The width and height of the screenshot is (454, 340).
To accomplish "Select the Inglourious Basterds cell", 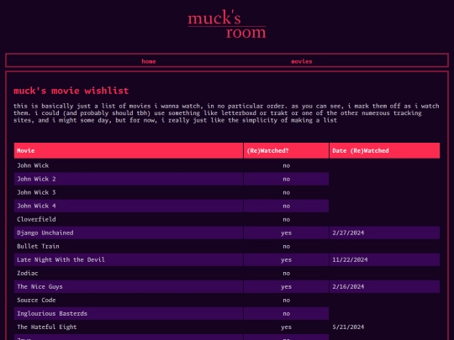I will click(x=129, y=313).
